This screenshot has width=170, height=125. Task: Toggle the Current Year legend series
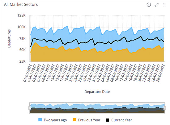(x=119, y=120)
